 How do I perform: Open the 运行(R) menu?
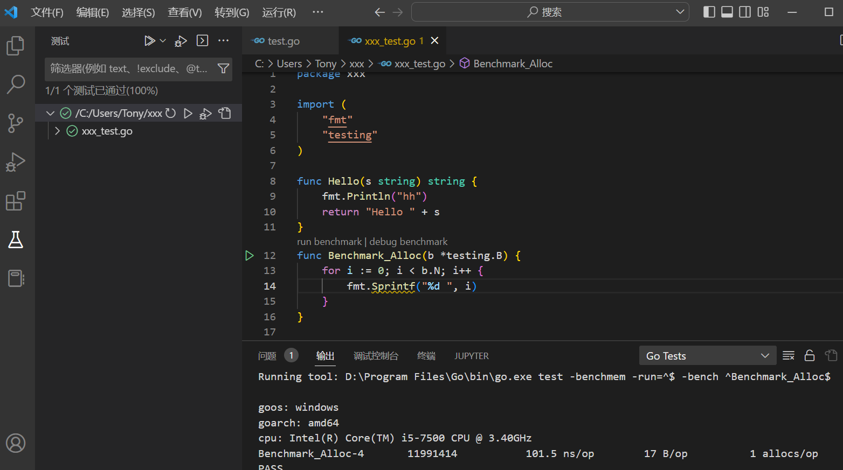pos(279,12)
